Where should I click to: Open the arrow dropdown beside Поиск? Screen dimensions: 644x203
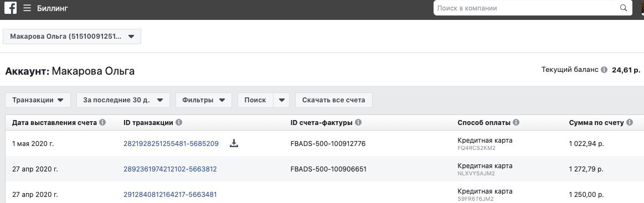point(281,100)
